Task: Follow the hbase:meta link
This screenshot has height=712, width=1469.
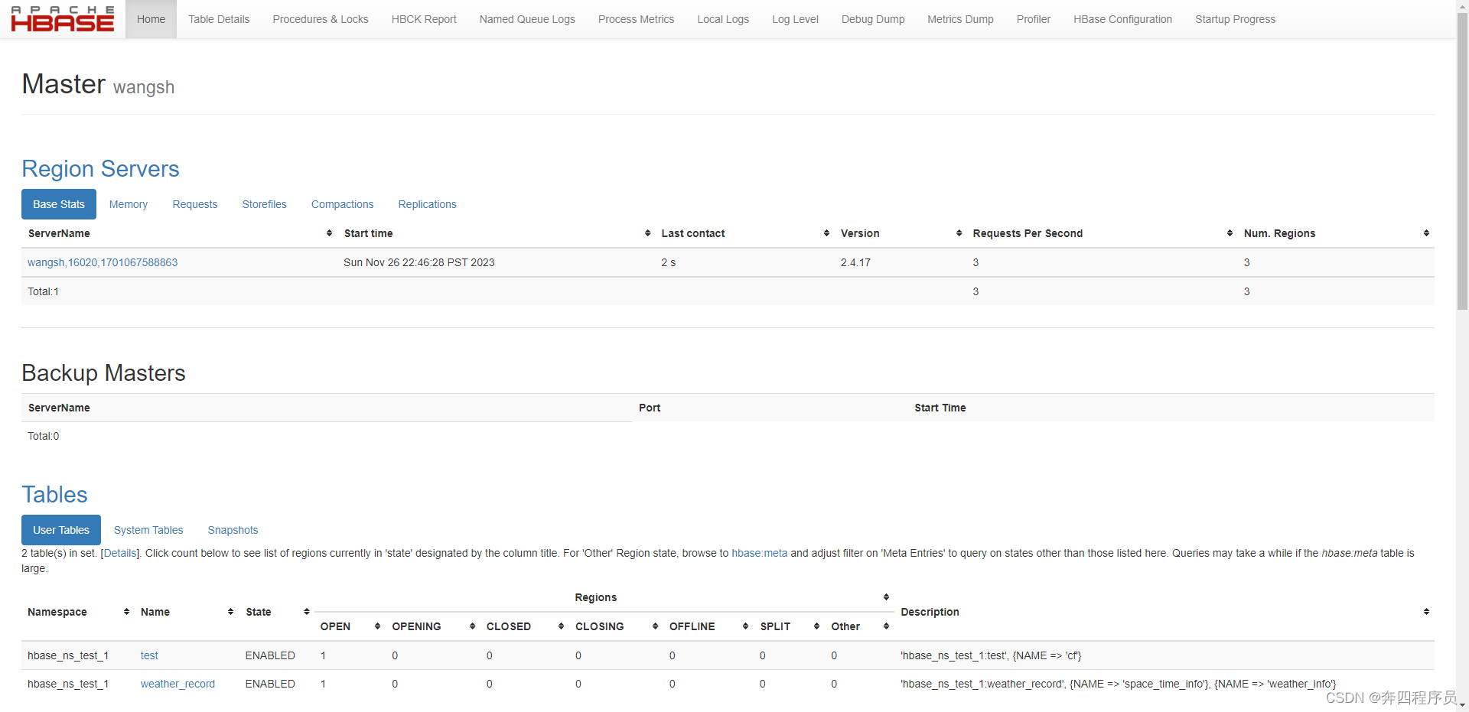Action: 759,553
